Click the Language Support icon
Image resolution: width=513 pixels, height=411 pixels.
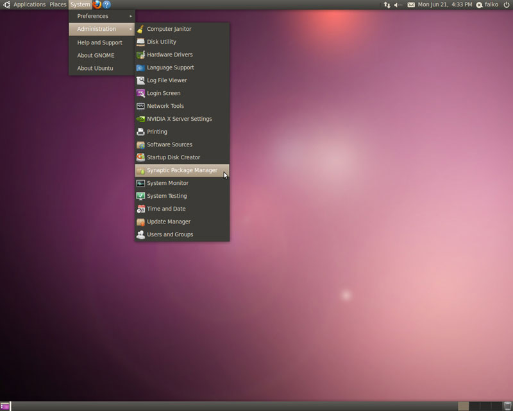click(140, 67)
